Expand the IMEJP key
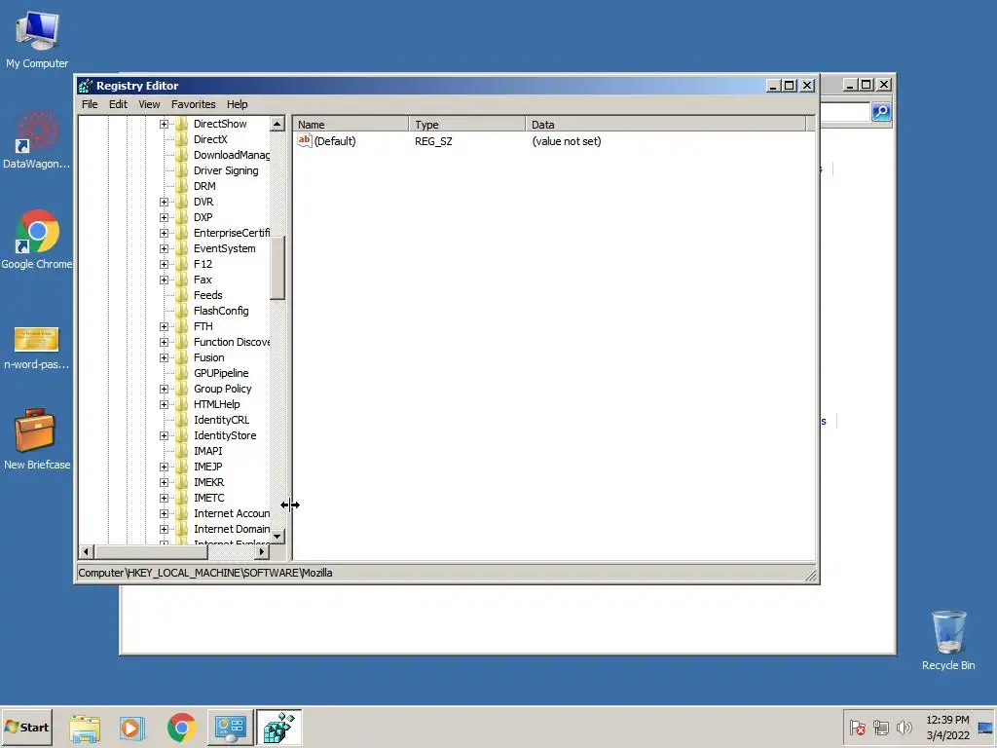The image size is (997, 748). (x=164, y=467)
